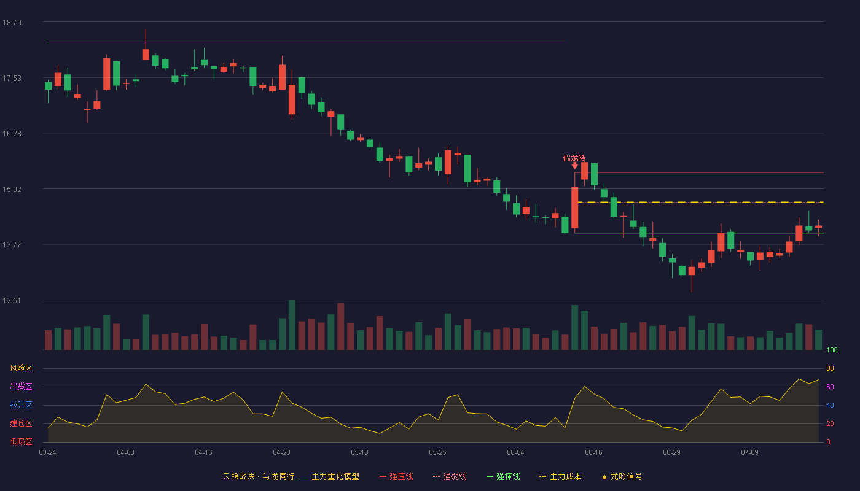Toggle the 主力成本 legend entry
This screenshot has width=860, height=491.
coord(560,476)
